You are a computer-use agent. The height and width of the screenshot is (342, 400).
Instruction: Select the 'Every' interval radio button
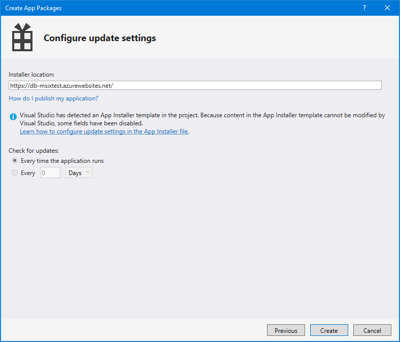15,173
